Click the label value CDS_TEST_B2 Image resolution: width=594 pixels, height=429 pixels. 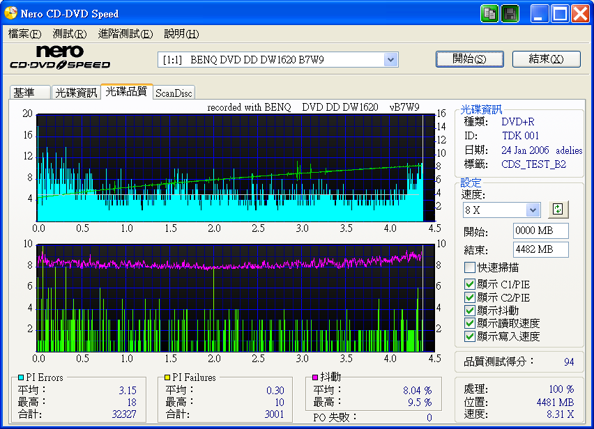(x=533, y=164)
